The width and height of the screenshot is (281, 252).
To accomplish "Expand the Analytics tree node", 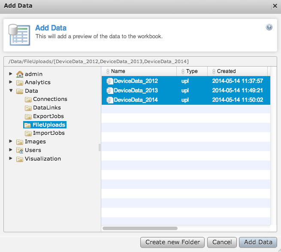I will (11, 82).
